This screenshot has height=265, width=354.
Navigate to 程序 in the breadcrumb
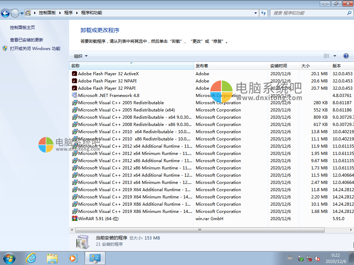coord(68,12)
